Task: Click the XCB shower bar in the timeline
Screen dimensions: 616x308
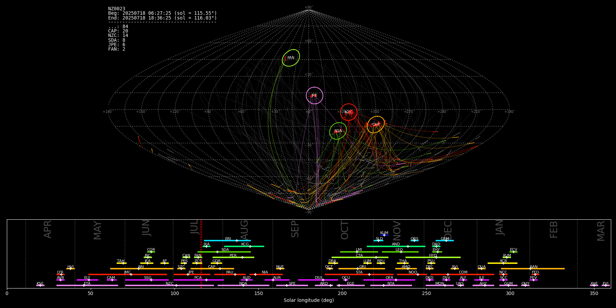Action: pos(502,263)
